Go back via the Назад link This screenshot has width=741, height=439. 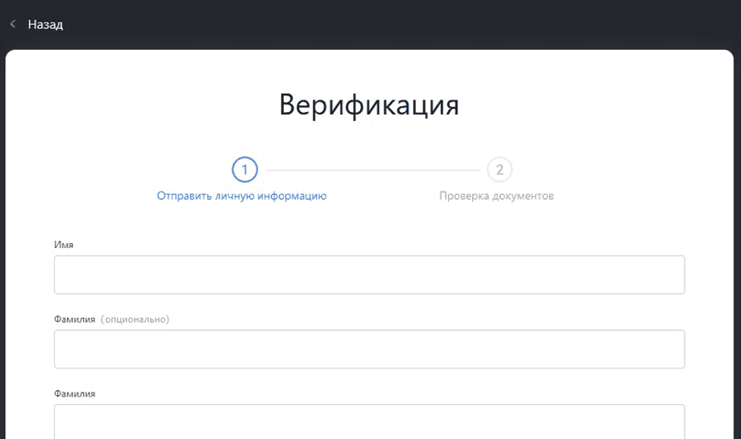point(46,25)
